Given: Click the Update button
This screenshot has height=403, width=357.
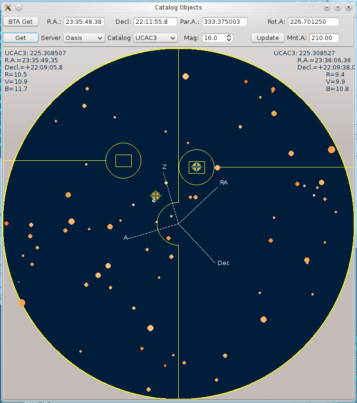Looking at the screenshot, I should coord(268,38).
